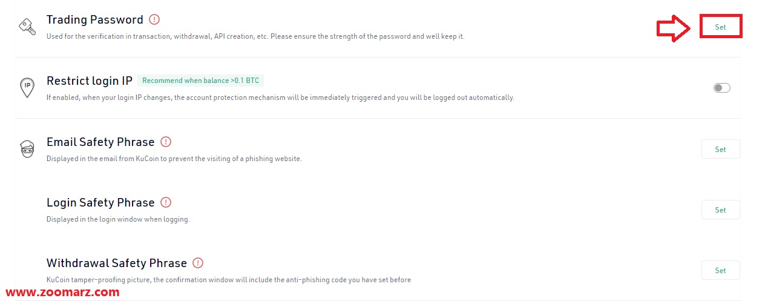Click the red arrow pointing to Set
The height and width of the screenshot is (301, 768).
point(674,28)
